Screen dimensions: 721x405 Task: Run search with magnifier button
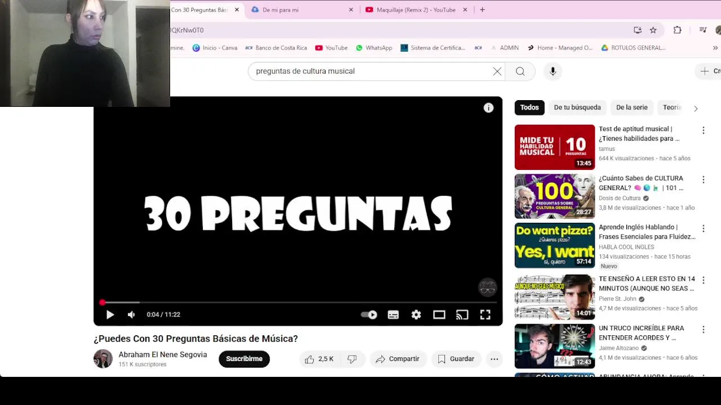coord(520,71)
